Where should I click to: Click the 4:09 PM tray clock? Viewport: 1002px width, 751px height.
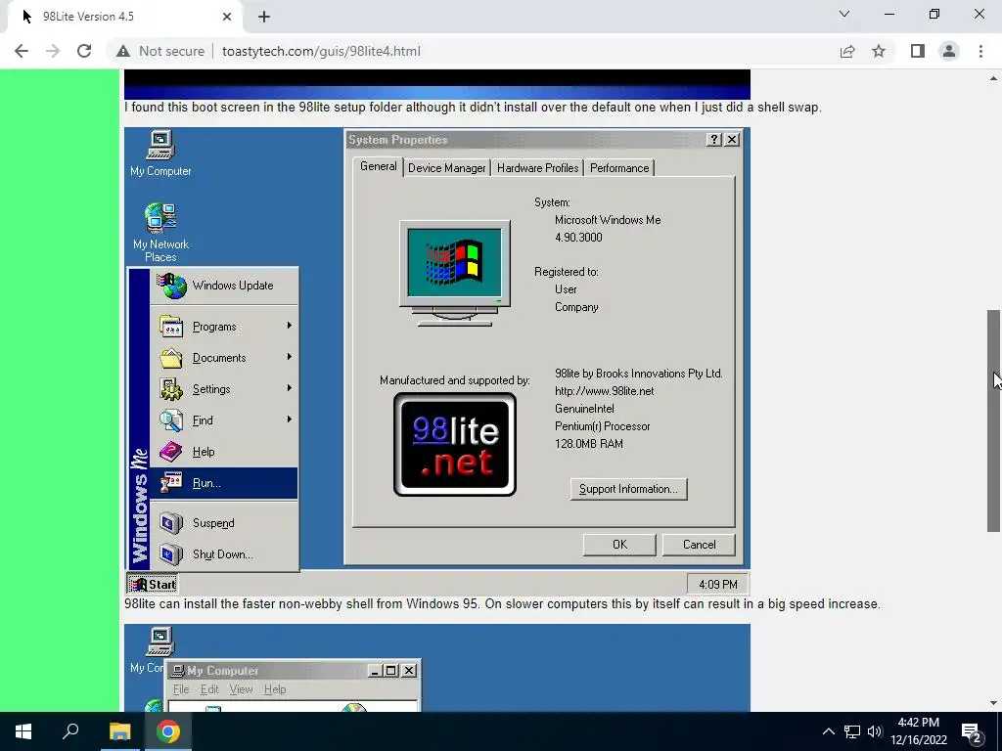(717, 585)
